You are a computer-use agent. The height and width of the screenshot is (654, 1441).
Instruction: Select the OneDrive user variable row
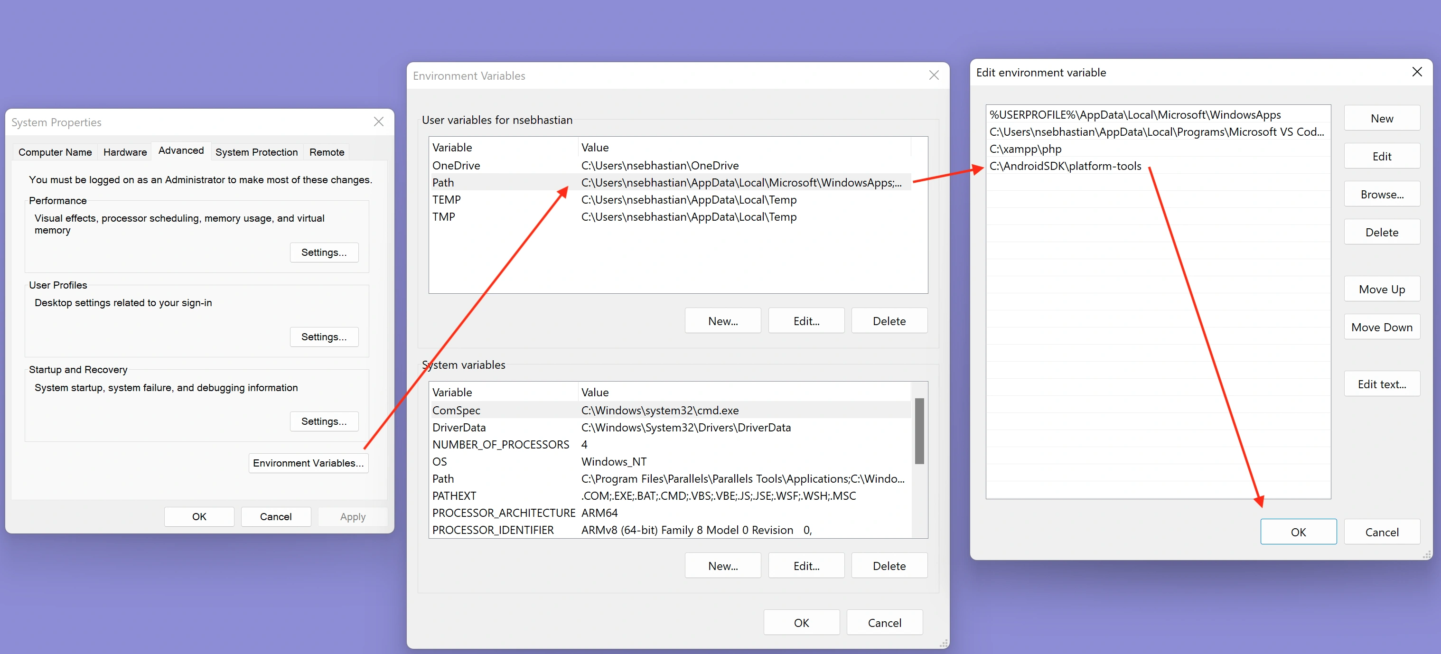pyautogui.click(x=670, y=165)
